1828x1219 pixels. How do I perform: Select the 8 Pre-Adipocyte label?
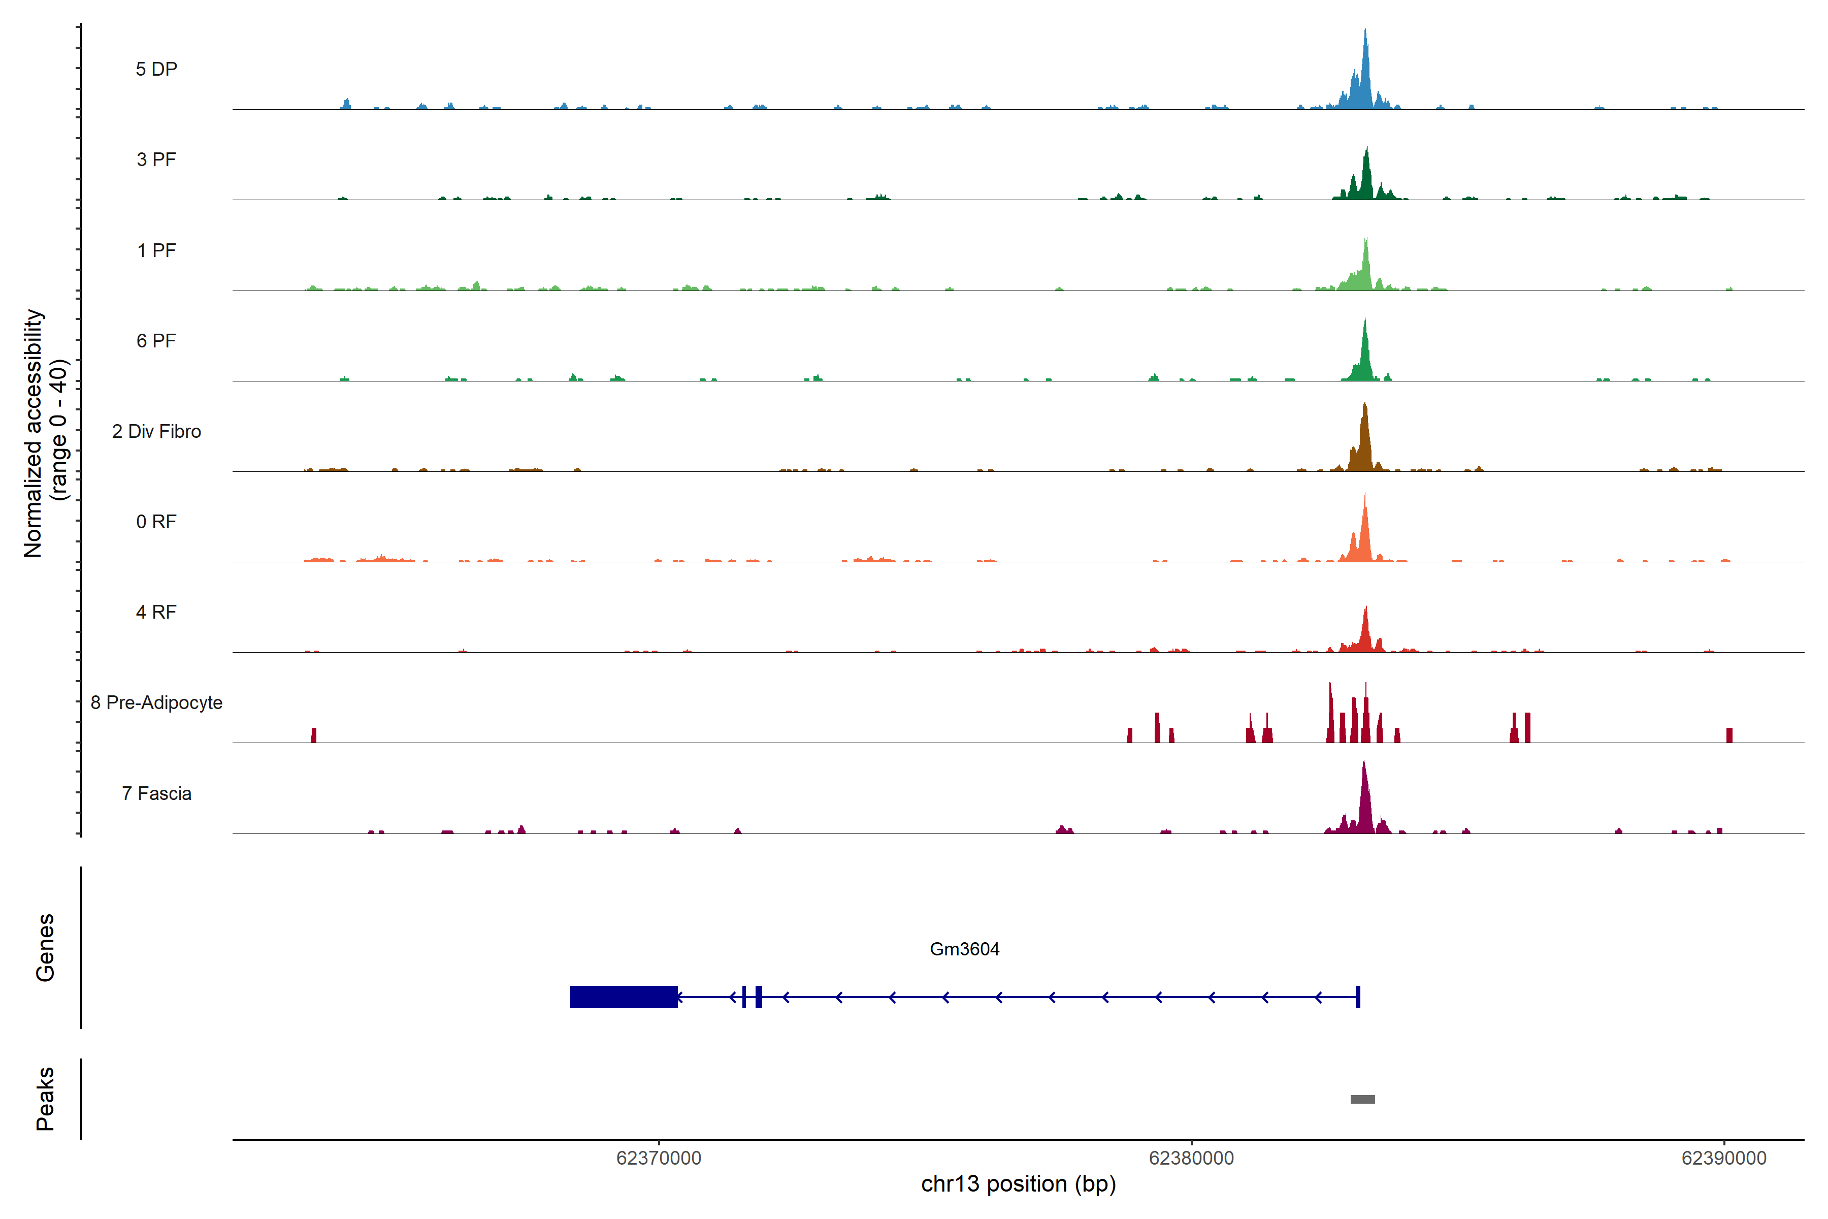[x=156, y=703]
